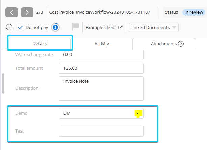Expand the Linked Documents dropdown

[x=154, y=27]
